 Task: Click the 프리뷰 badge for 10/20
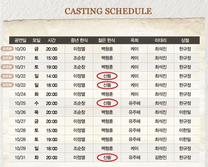point(7,49)
